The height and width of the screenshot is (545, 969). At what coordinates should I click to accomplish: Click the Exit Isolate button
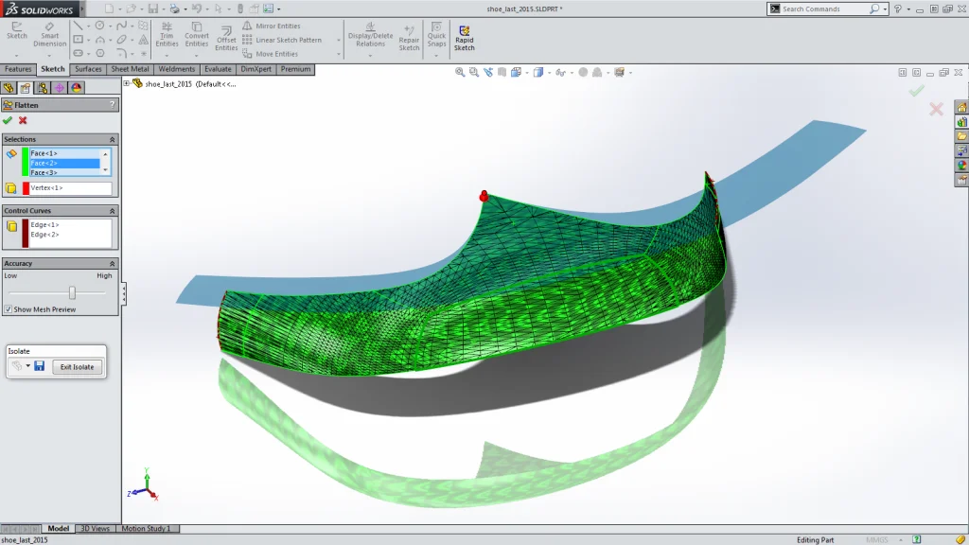[x=76, y=366]
